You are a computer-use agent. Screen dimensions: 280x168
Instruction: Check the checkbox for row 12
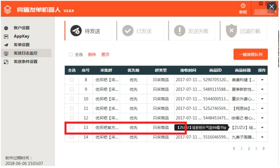(72, 118)
